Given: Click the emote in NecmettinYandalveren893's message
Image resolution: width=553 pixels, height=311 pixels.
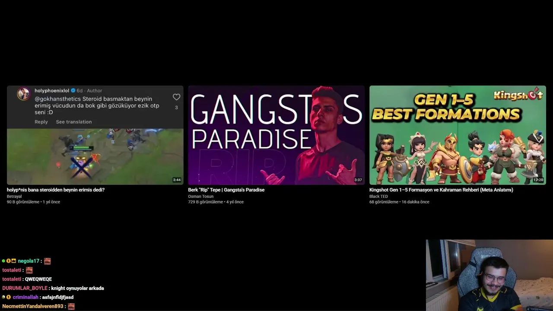Looking at the screenshot, I should click(71, 306).
